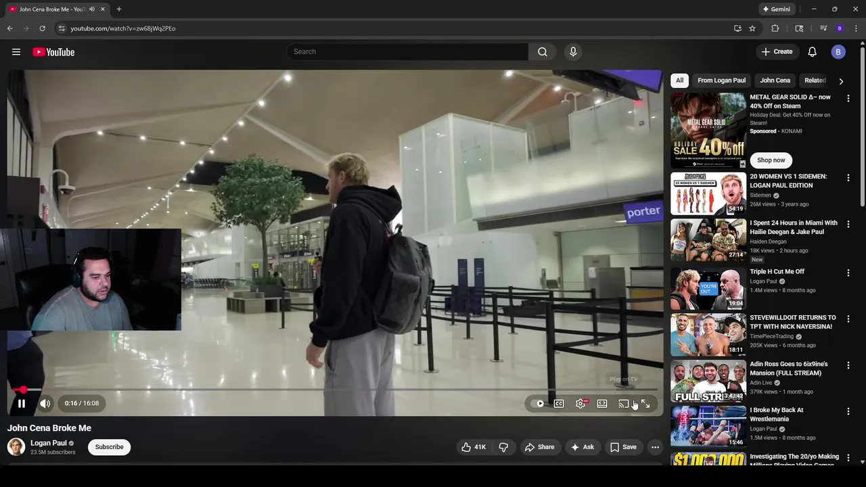Open options for Triple H Cut Me Off
The height and width of the screenshot is (487, 866).
tap(848, 273)
